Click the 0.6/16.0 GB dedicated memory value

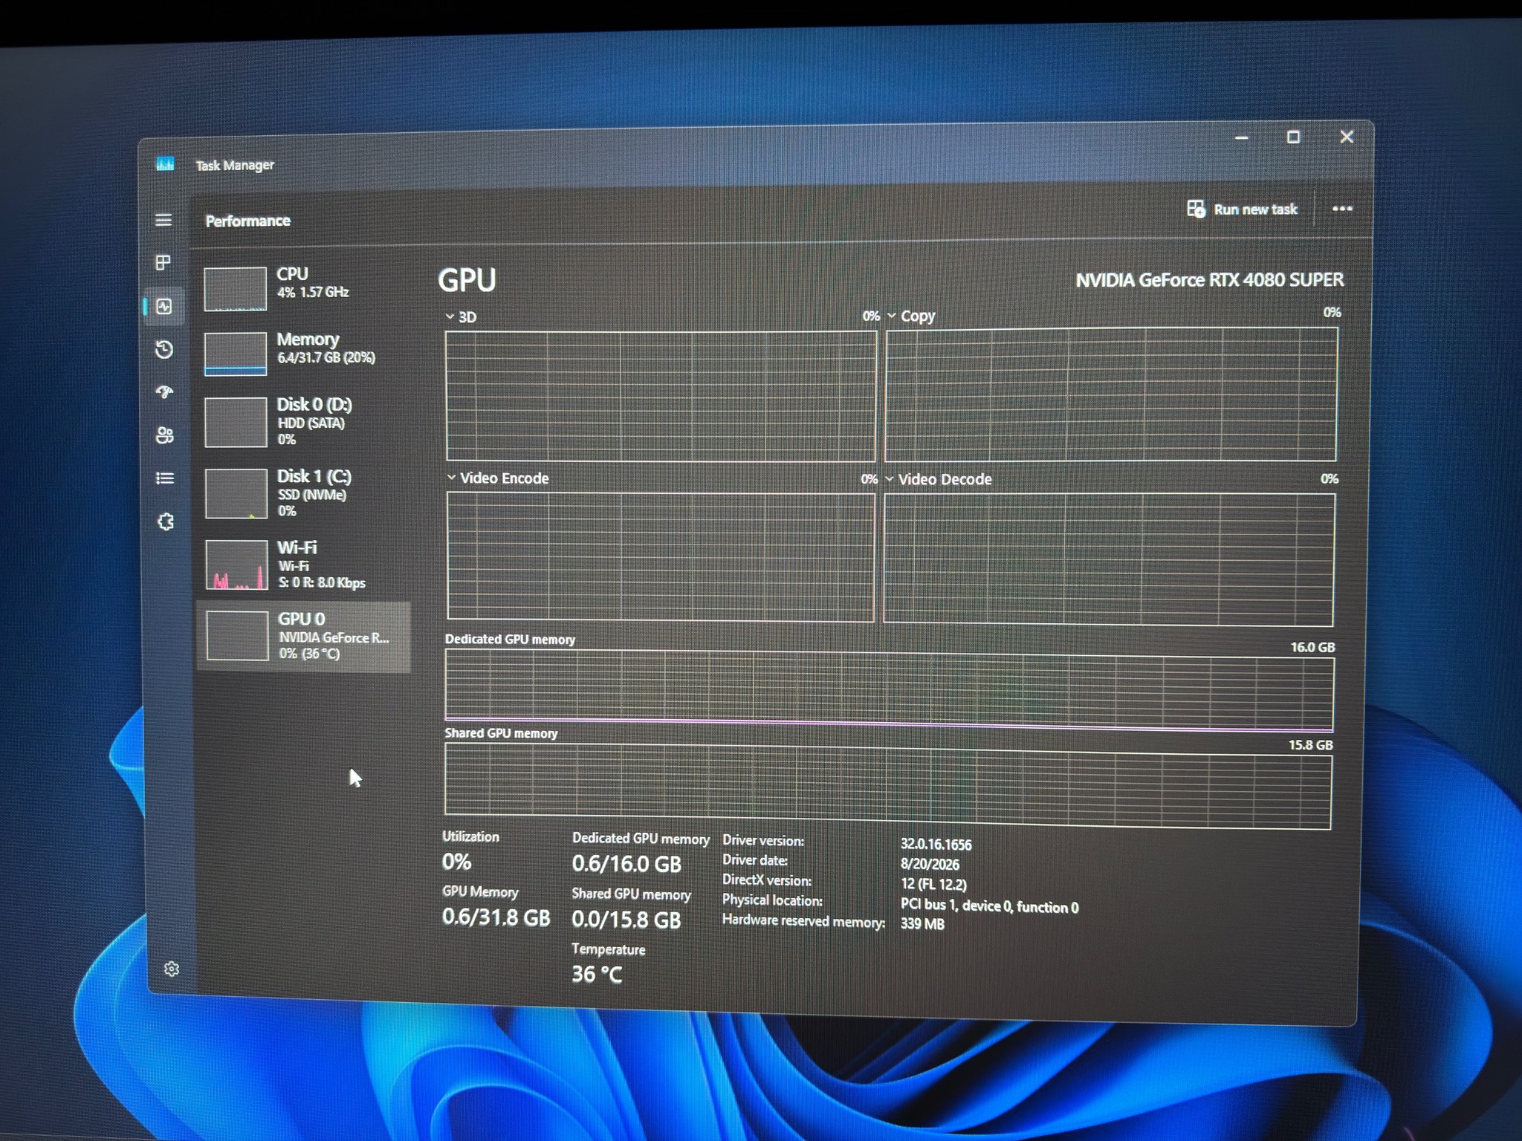click(x=626, y=864)
